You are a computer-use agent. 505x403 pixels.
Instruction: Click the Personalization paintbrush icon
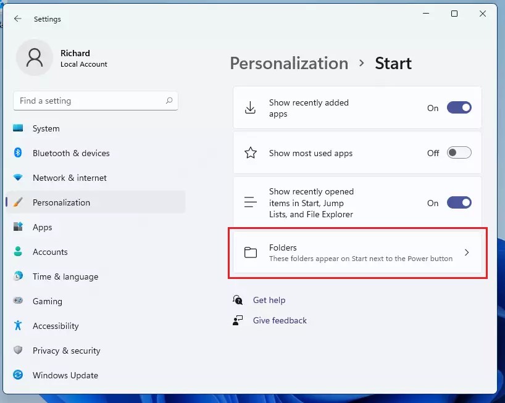[18, 202]
